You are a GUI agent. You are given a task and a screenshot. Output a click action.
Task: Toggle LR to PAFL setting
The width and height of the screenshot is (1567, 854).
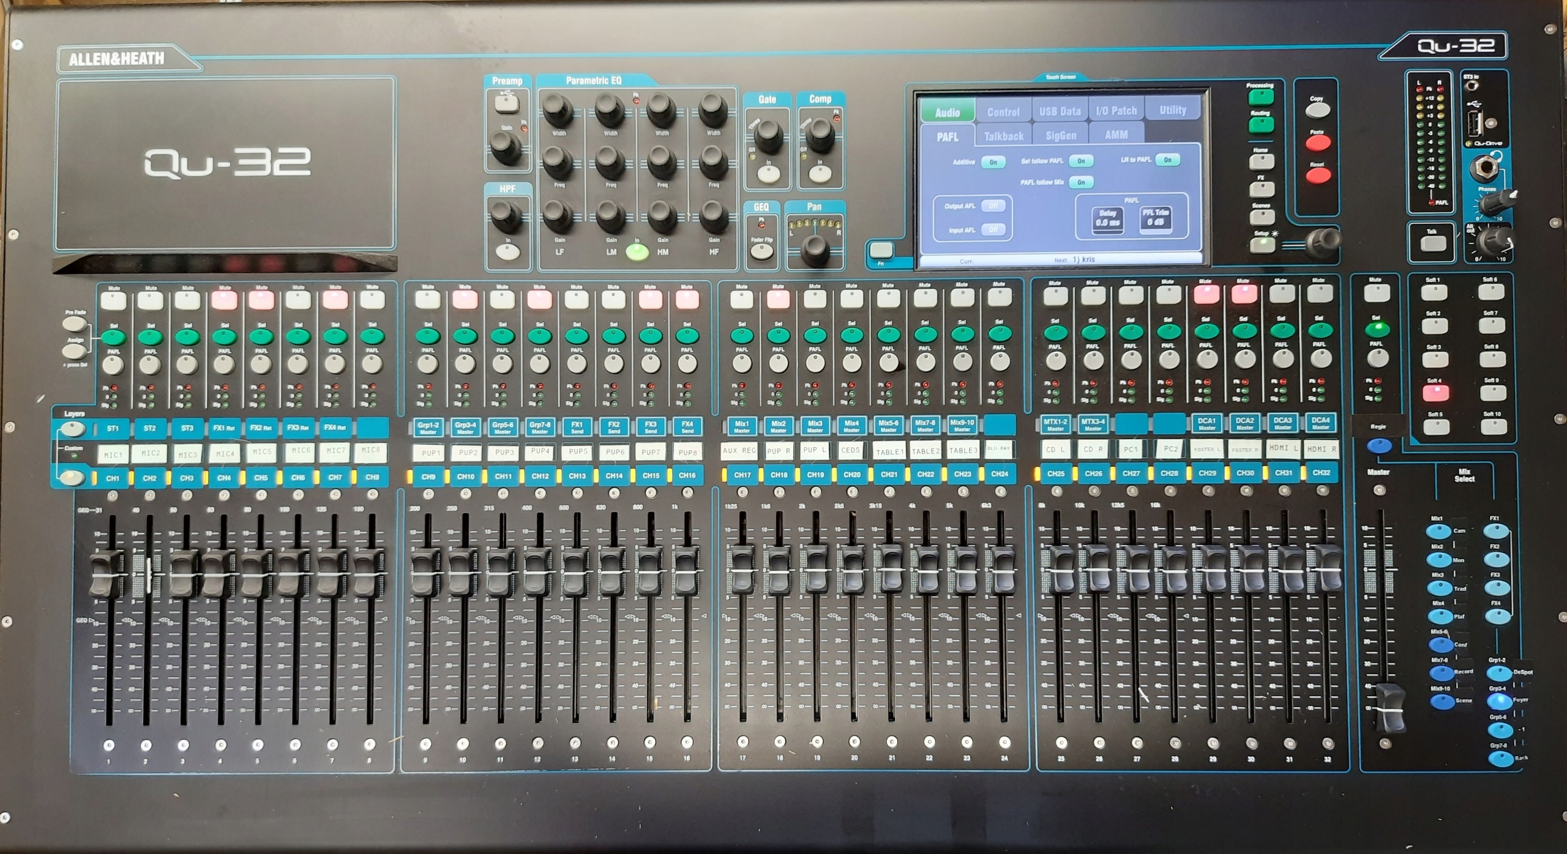coord(1167,160)
